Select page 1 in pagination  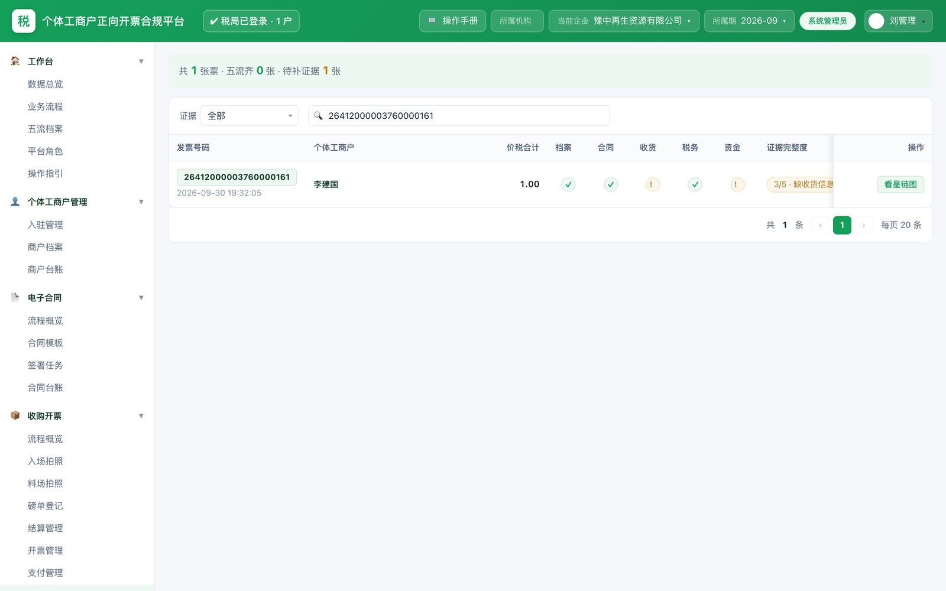(842, 225)
